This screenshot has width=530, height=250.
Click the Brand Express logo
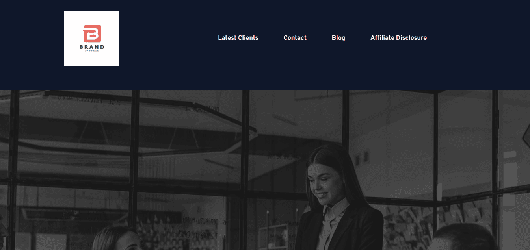point(92,38)
